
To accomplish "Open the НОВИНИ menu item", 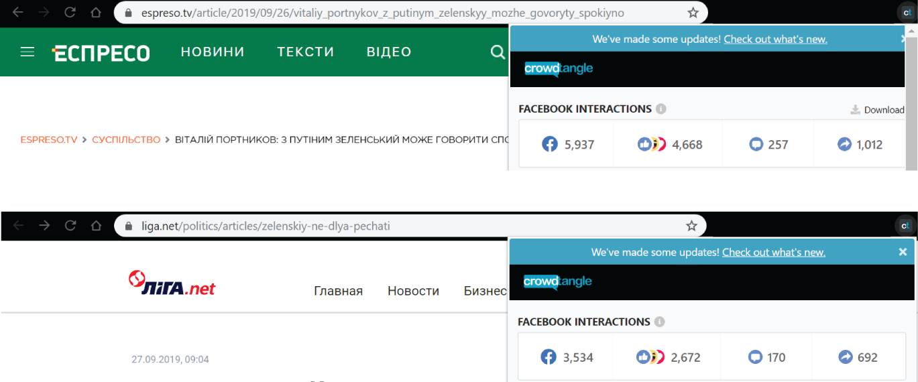I will (213, 52).
